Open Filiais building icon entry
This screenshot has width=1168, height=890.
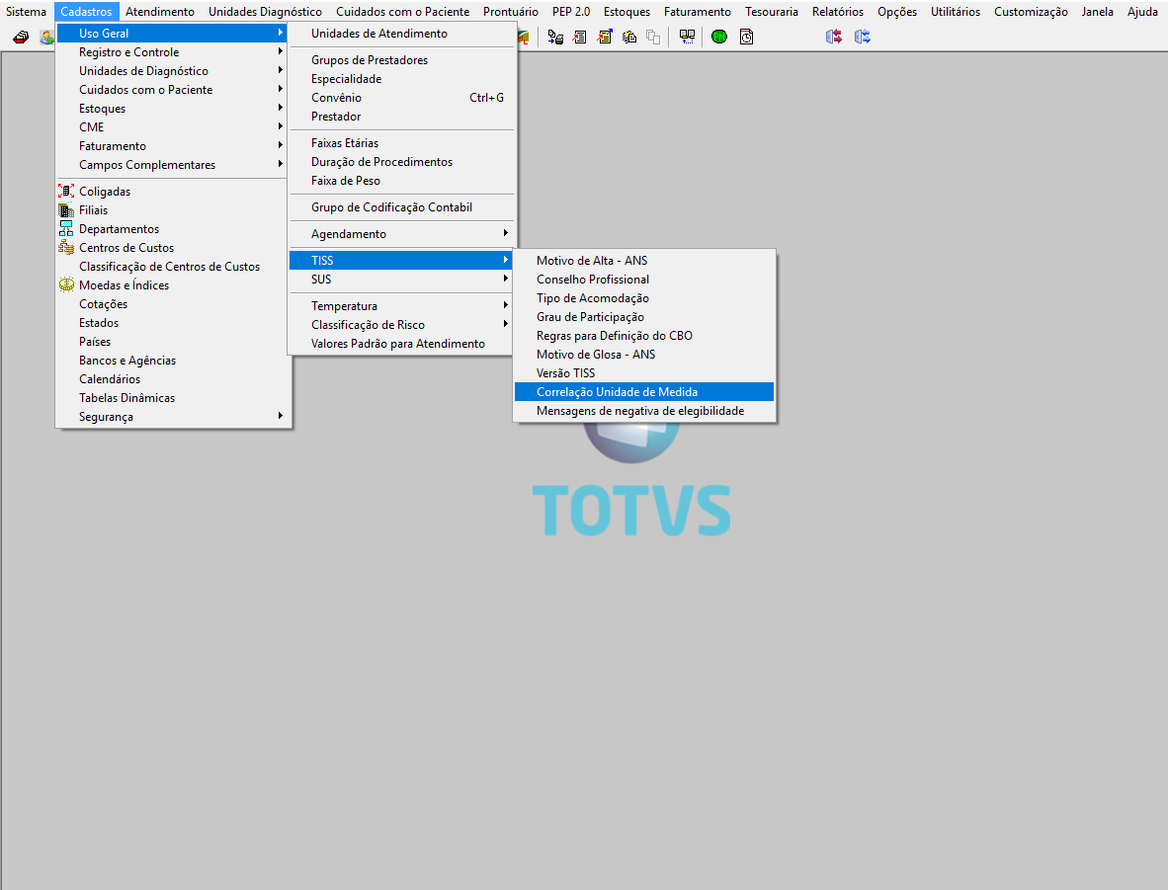tap(66, 210)
